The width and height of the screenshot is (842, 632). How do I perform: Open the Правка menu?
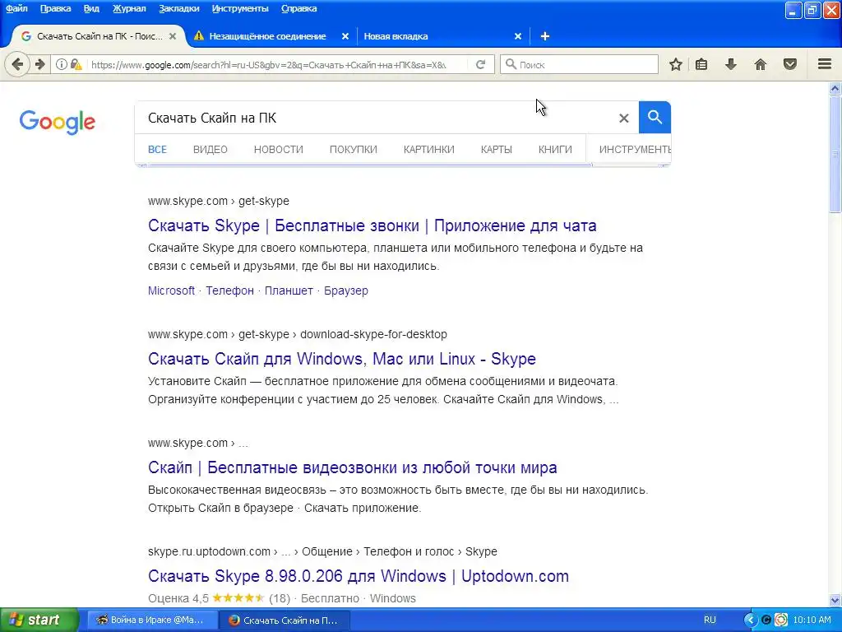pyautogui.click(x=55, y=8)
